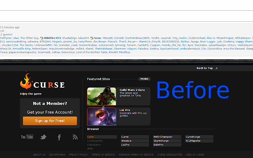Image resolution: width=253 pixels, height=158 pixels.
Task: Open the CurseForge site link
Action: (x=199, y=137)
